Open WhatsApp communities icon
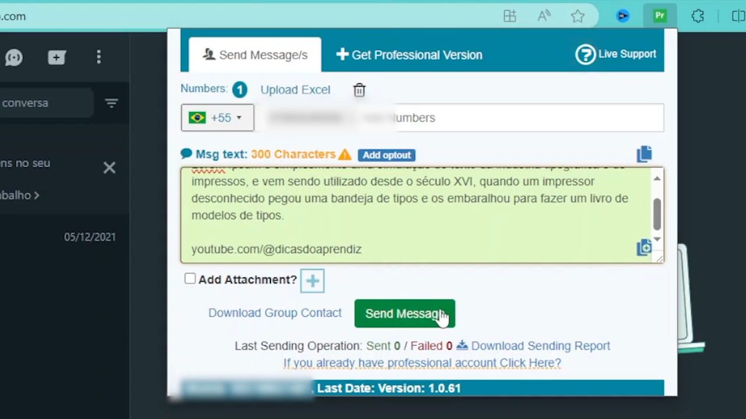This screenshot has height=419, width=746. (13, 57)
